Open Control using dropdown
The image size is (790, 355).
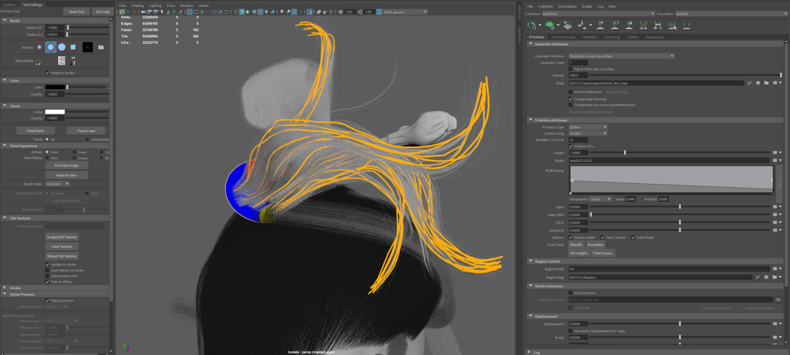pos(588,133)
